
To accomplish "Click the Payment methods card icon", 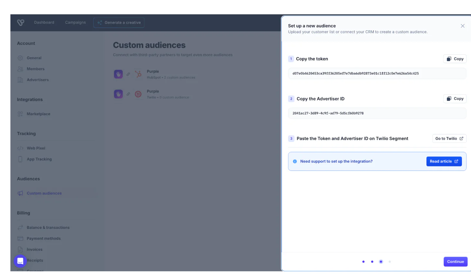I will coord(20,239).
